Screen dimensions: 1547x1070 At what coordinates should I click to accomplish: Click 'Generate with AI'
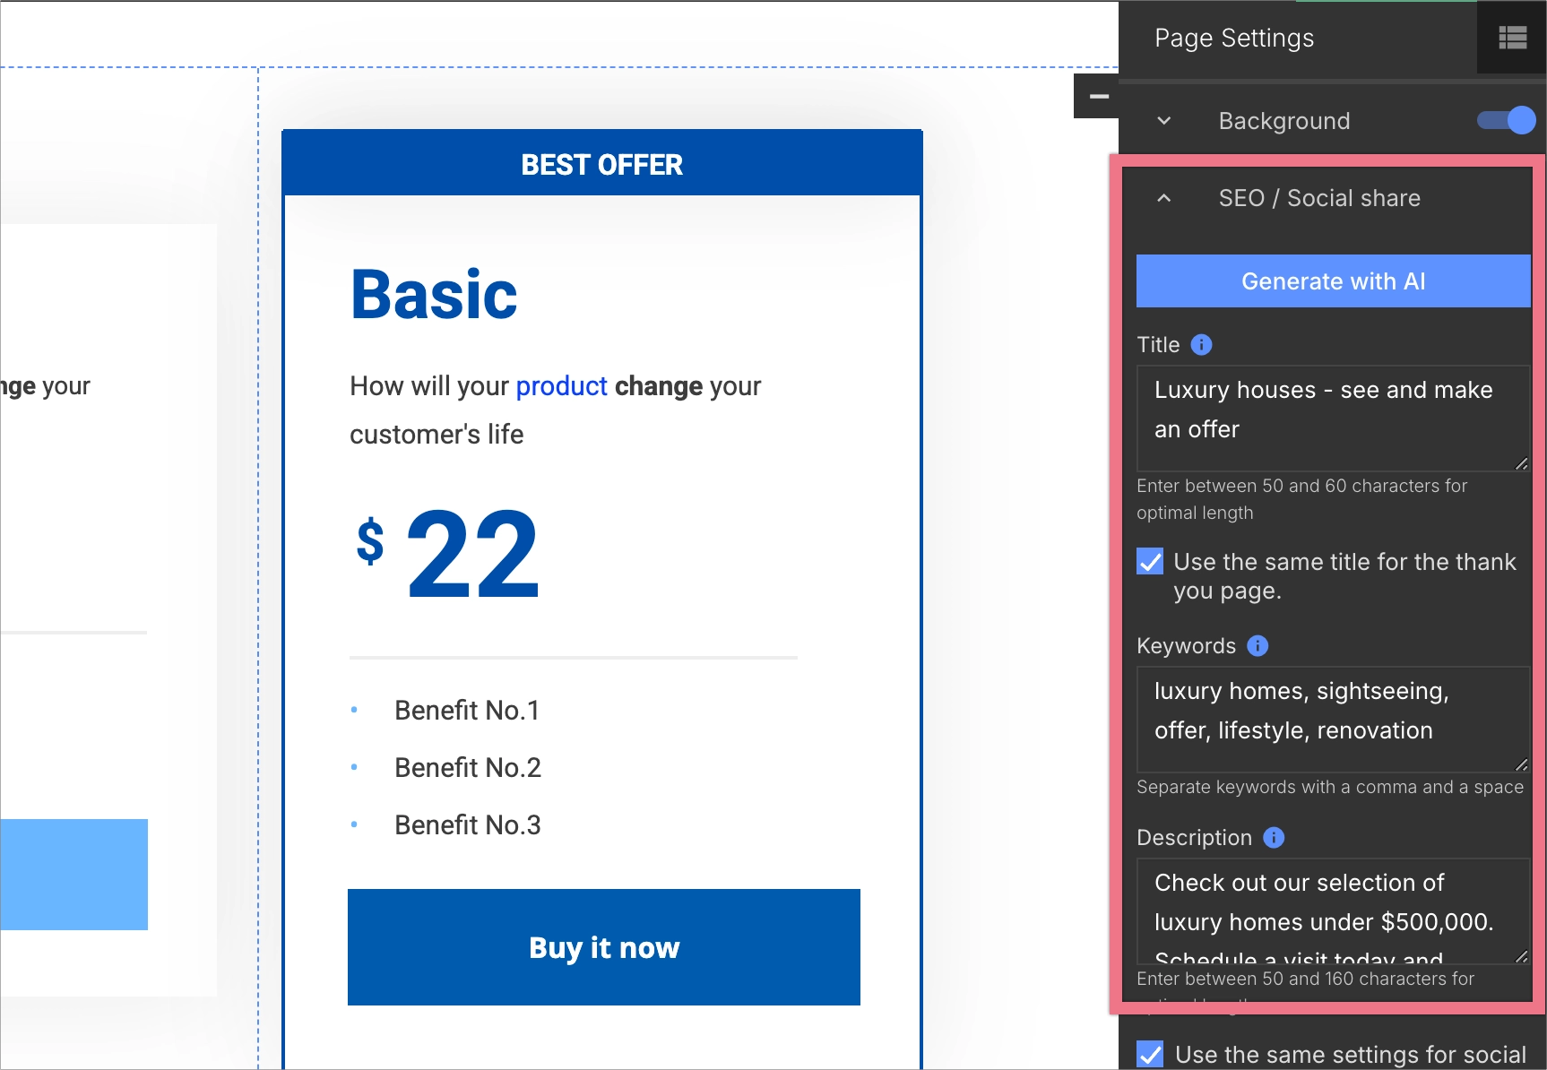coord(1332,280)
